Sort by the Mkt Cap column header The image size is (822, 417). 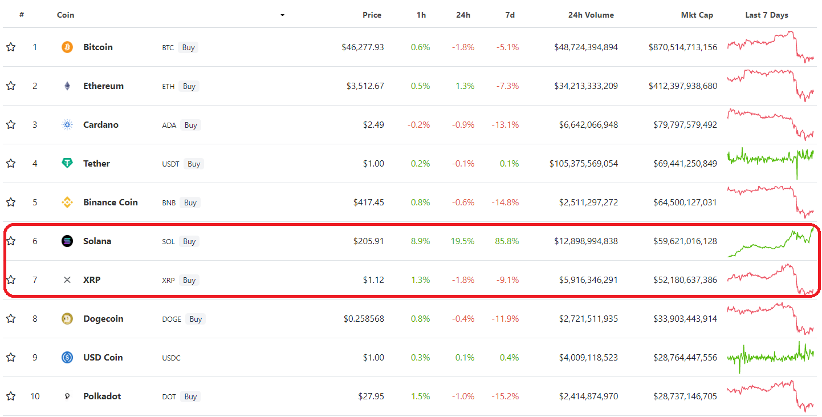pos(697,15)
